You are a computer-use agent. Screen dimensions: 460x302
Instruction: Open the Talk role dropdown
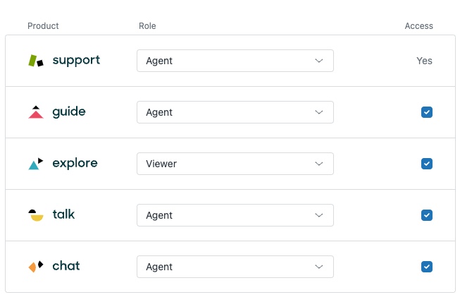(x=235, y=215)
